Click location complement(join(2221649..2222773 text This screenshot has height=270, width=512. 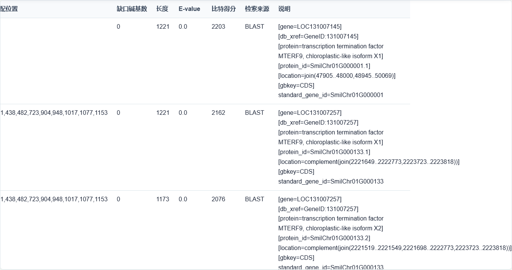coord(369,162)
